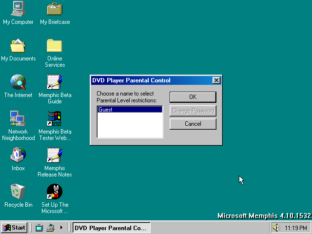Image resolution: width=312 pixels, height=234 pixels.
Task: Close the DVD Player Parental Control dialog
Action: (216, 80)
